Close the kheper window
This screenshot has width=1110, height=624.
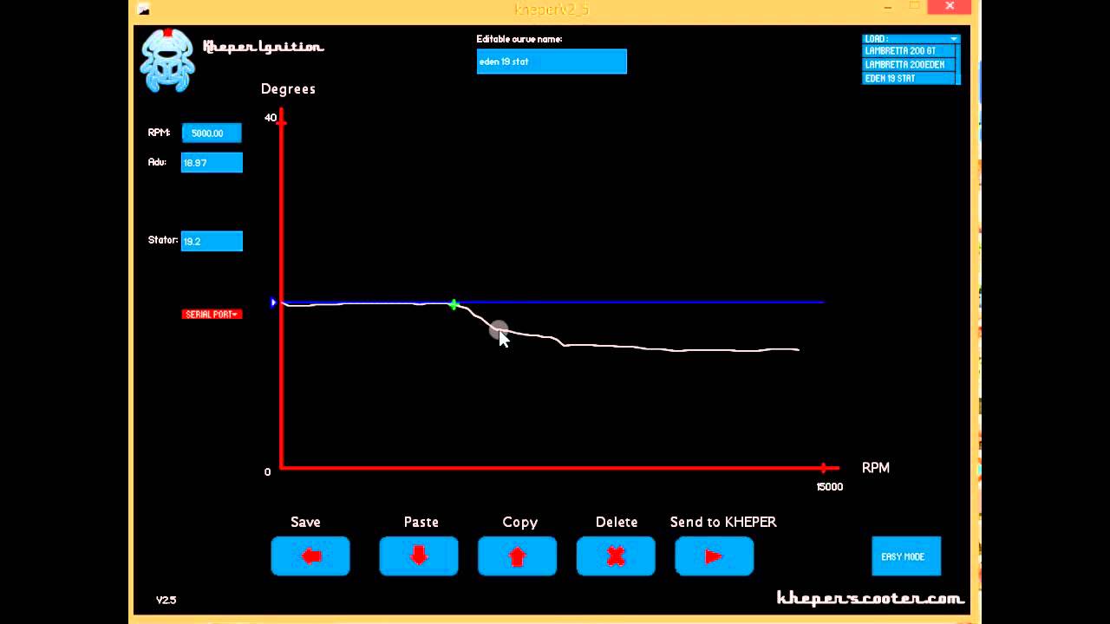point(950,7)
